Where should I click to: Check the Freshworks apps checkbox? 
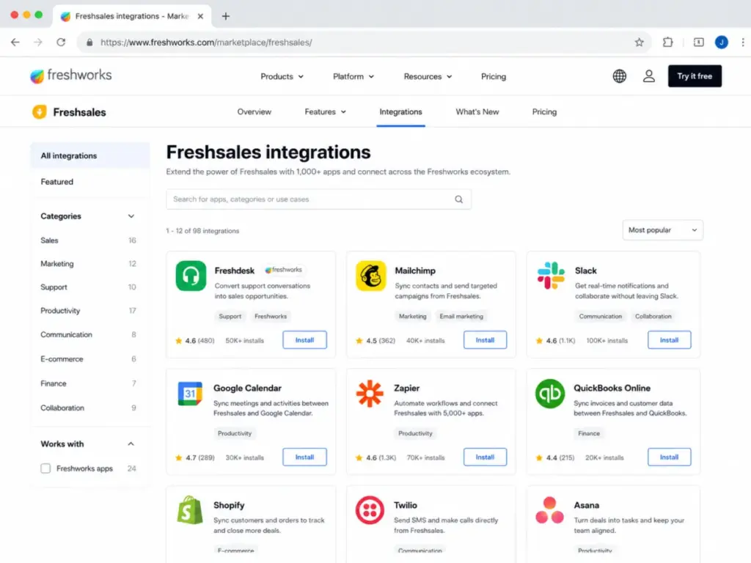[45, 468]
